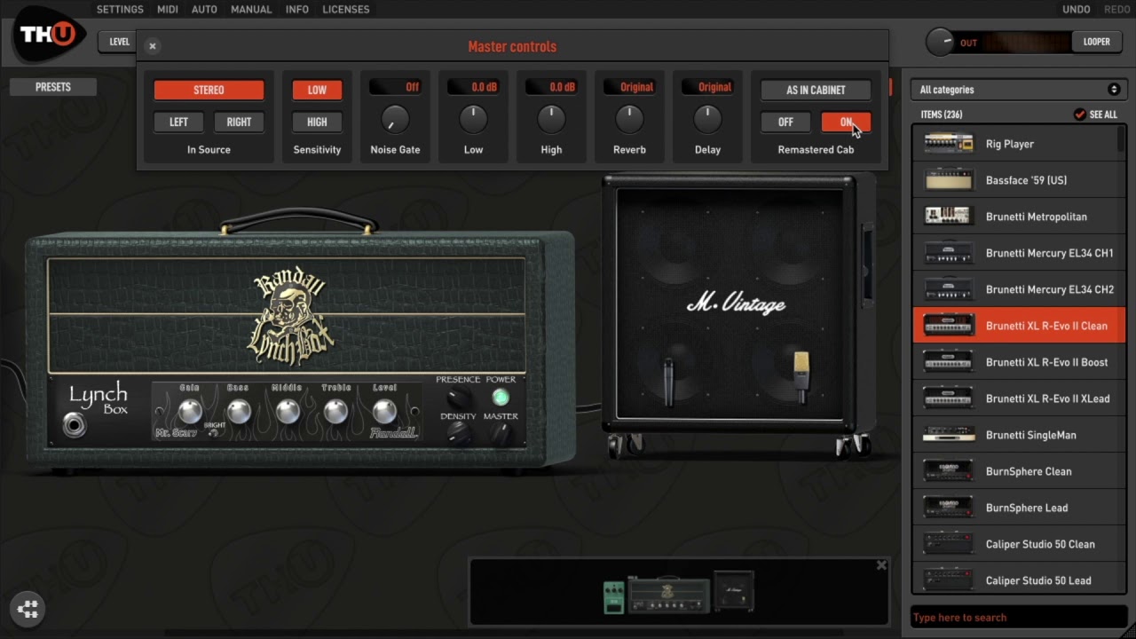Click the Brunetti Metropolitan amp icon
Viewport: 1136px width, 639px height.
[948, 216]
